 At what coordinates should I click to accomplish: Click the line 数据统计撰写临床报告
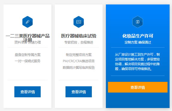point(79,68)
